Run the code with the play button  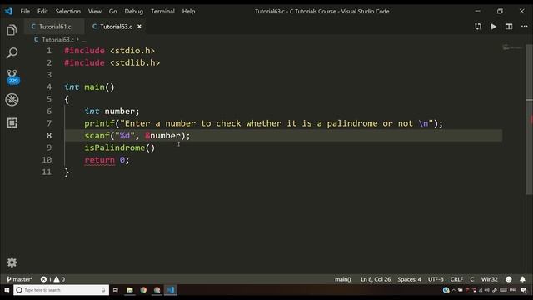click(493, 27)
